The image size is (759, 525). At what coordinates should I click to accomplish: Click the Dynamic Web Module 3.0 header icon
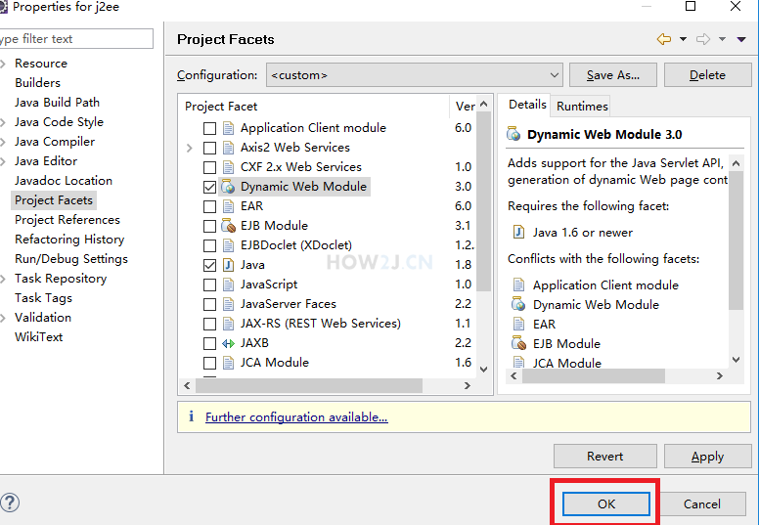[513, 134]
